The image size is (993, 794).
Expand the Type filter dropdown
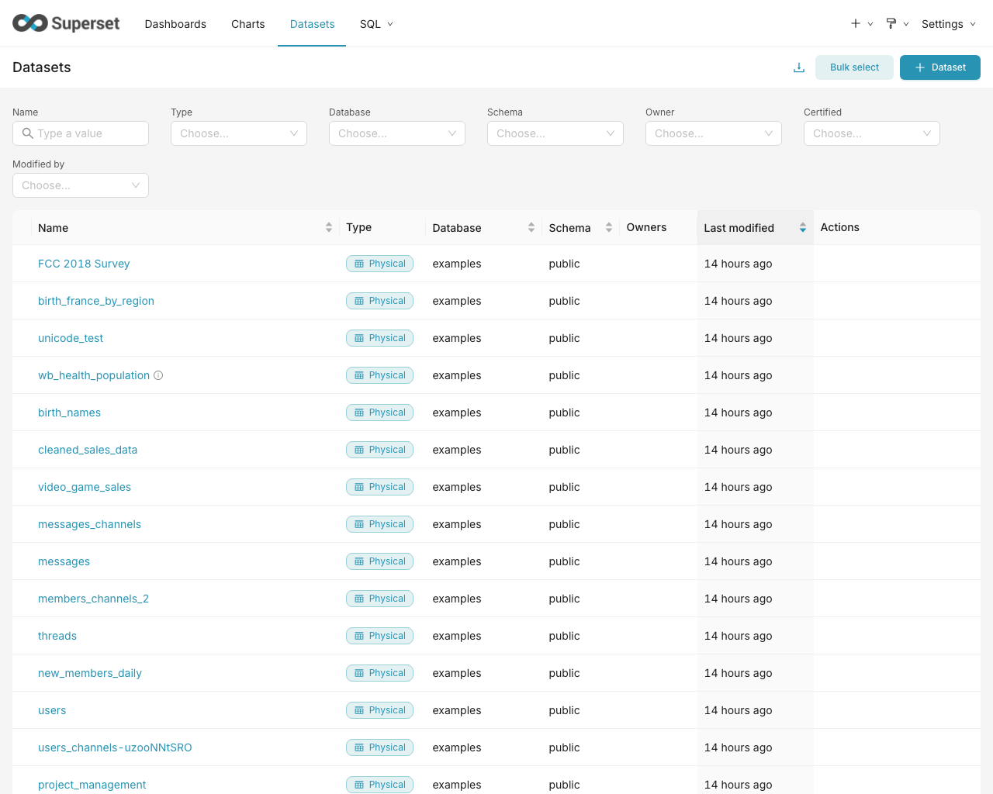(x=238, y=133)
